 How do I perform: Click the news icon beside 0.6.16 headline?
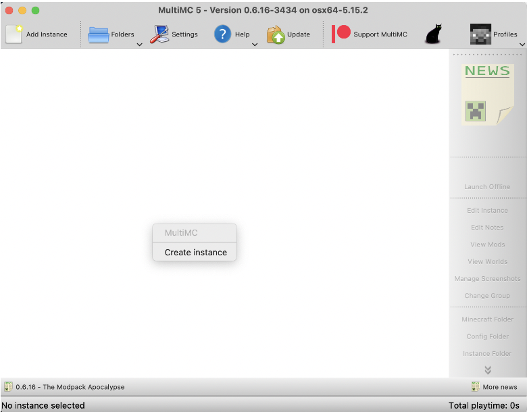point(8,387)
